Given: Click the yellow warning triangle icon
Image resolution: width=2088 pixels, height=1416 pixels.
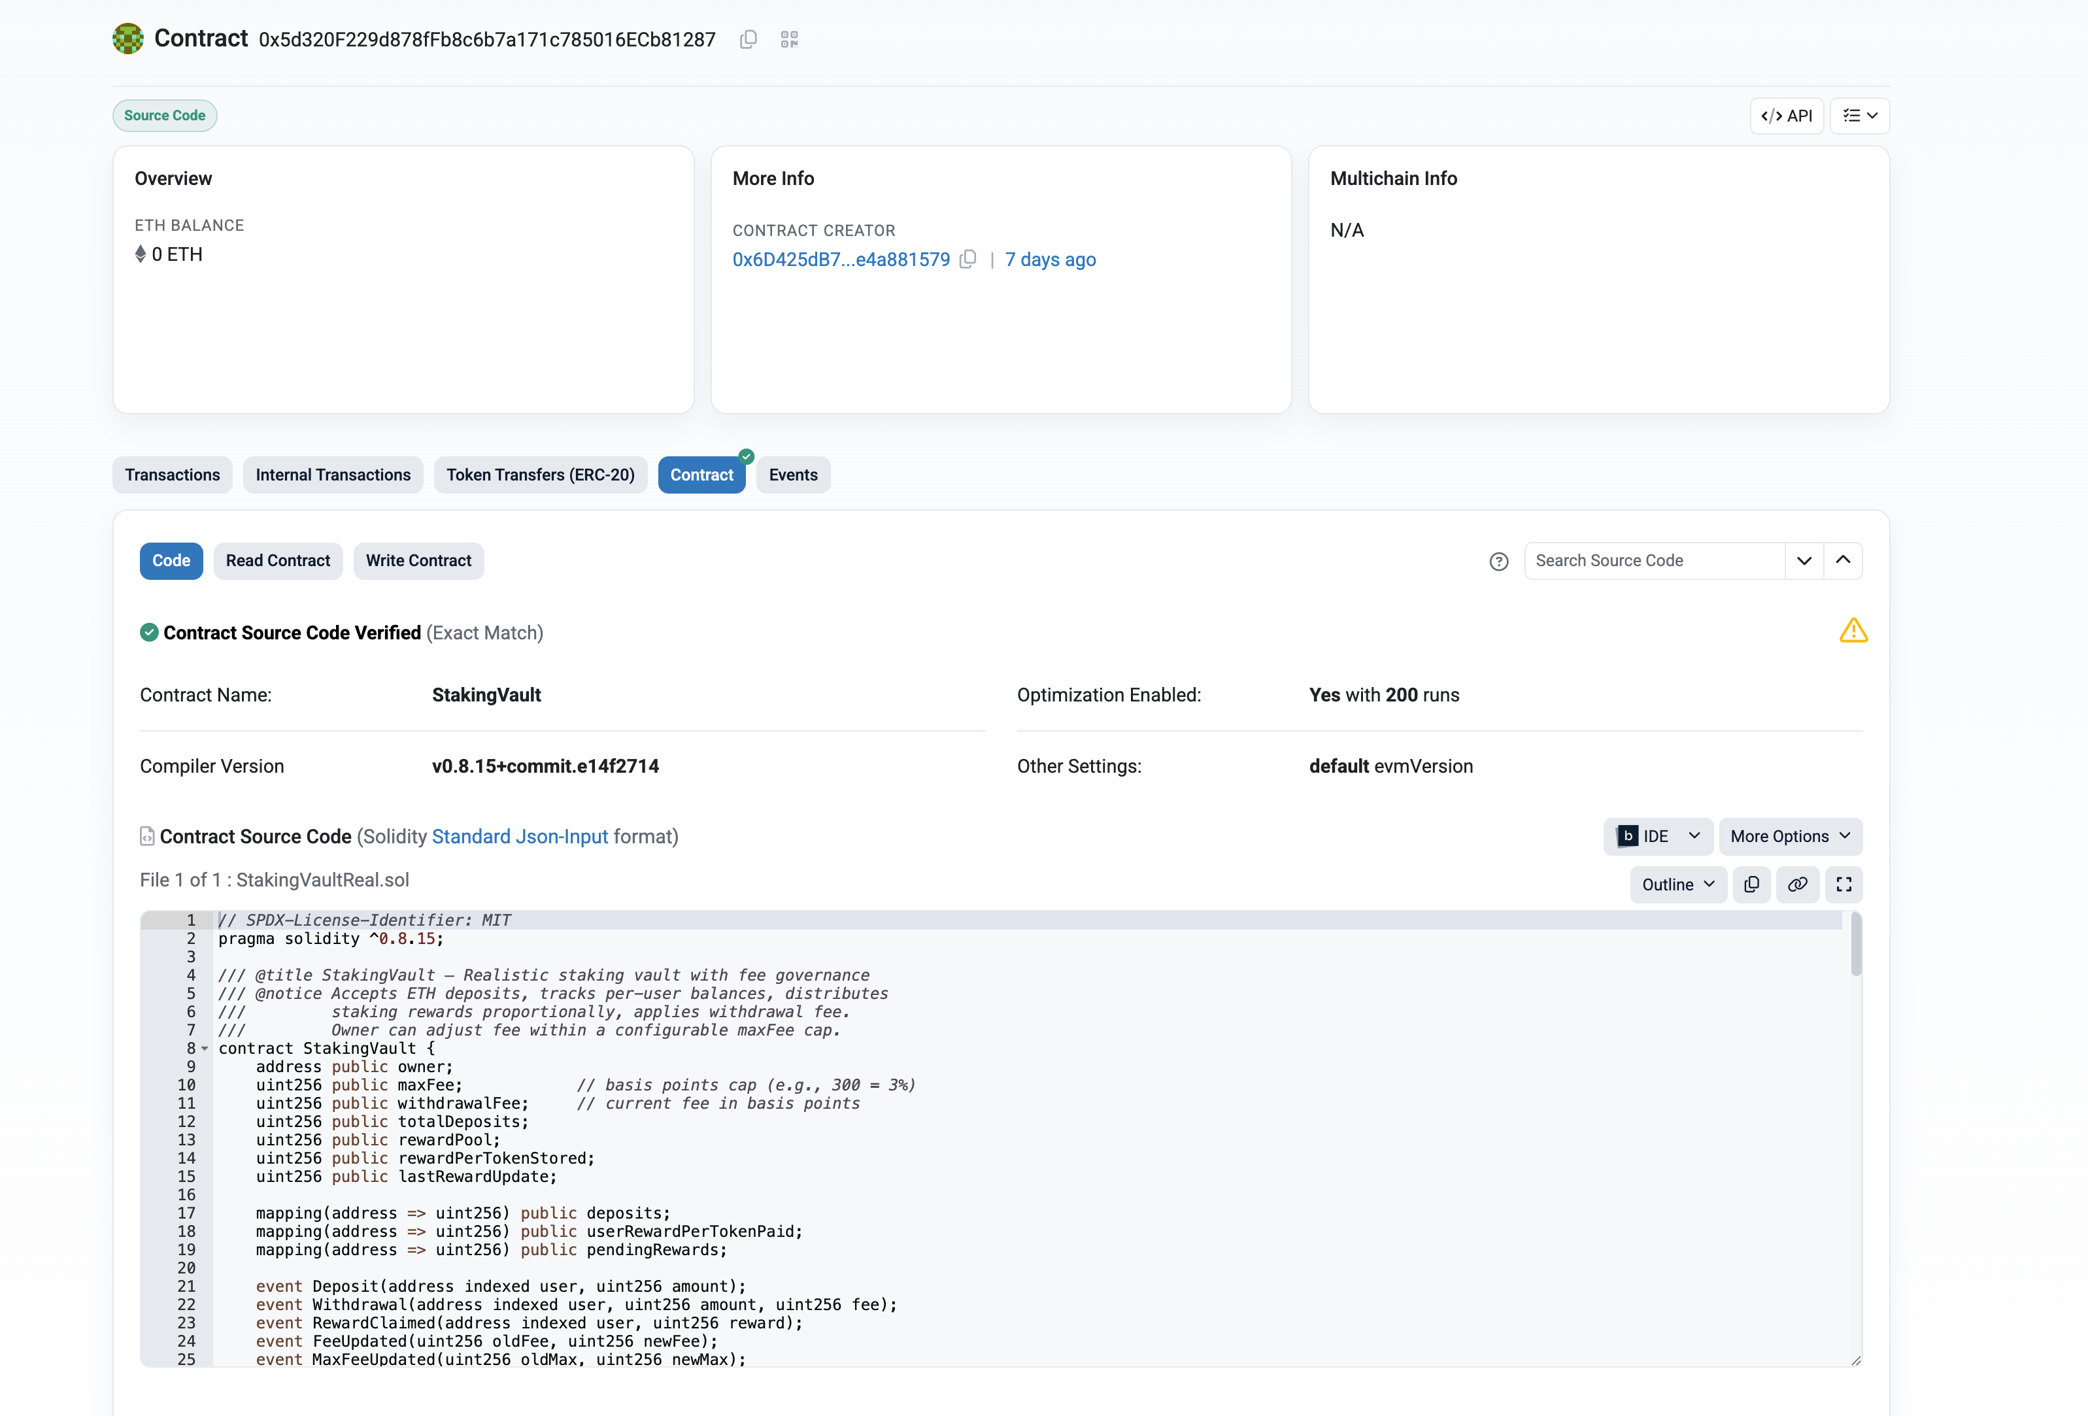Looking at the screenshot, I should pyautogui.click(x=1853, y=631).
